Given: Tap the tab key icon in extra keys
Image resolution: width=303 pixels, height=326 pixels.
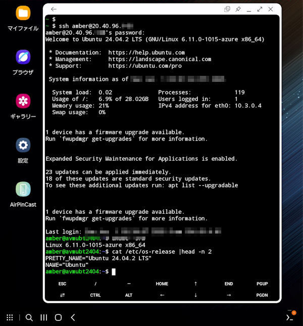Looking at the screenshot, I should point(62,295).
